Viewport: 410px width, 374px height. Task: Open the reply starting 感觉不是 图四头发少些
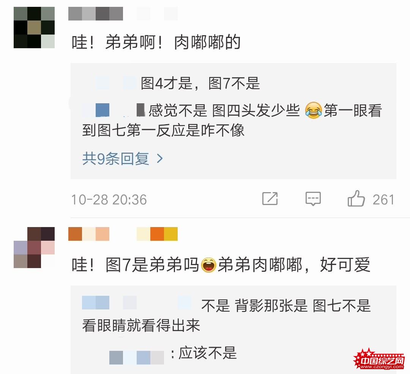[x=232, y=120]
